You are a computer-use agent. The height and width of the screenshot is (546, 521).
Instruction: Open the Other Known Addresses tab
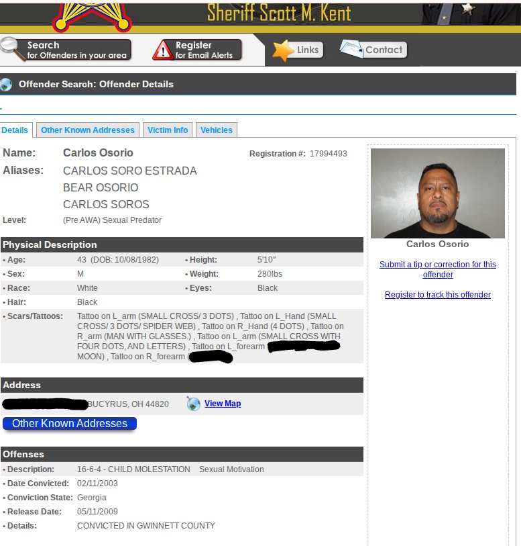(x=88, y=130)
